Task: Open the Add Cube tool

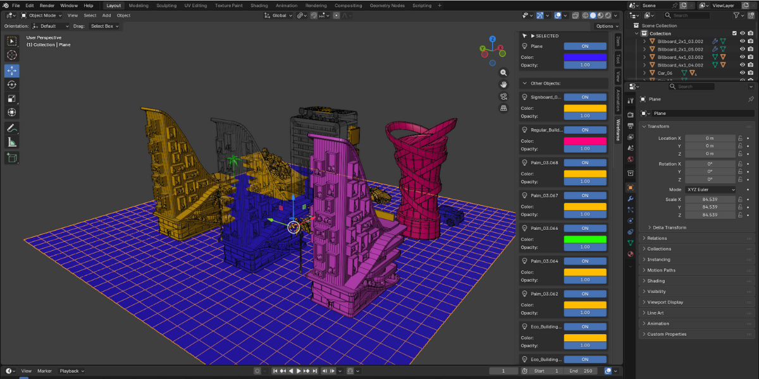Action: 11,157
